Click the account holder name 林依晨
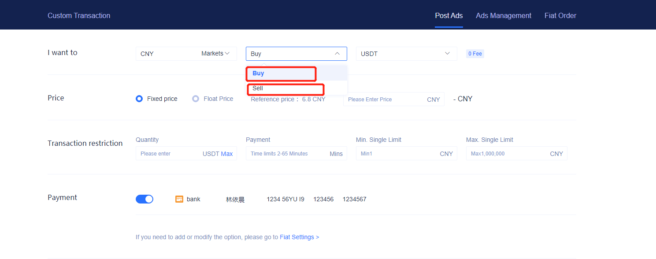This screenshot has height=259, width=656. 235,200
